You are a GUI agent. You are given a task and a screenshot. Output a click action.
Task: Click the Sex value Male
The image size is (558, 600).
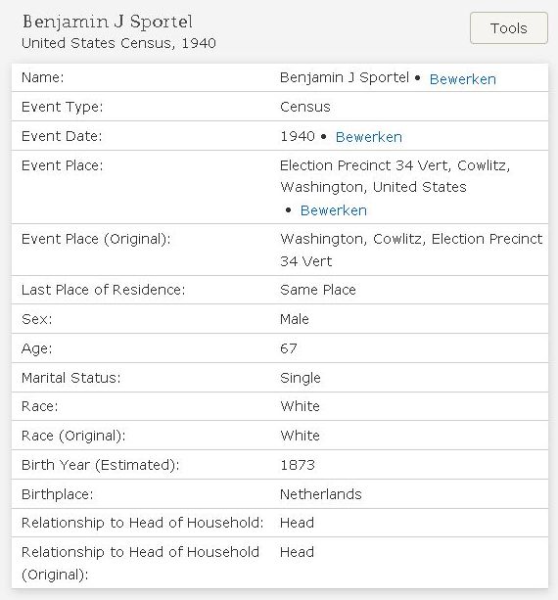[x=295, y=319]
